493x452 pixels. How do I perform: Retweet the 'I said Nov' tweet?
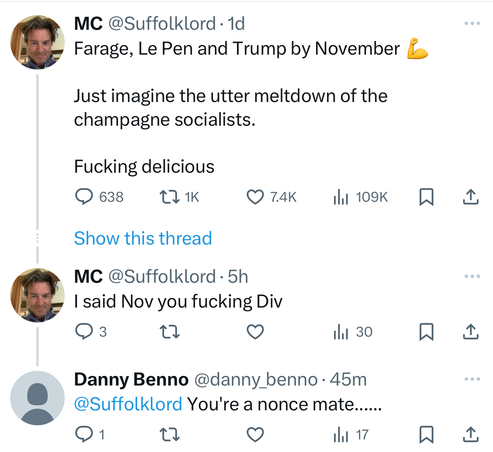[x=169, y=332]
